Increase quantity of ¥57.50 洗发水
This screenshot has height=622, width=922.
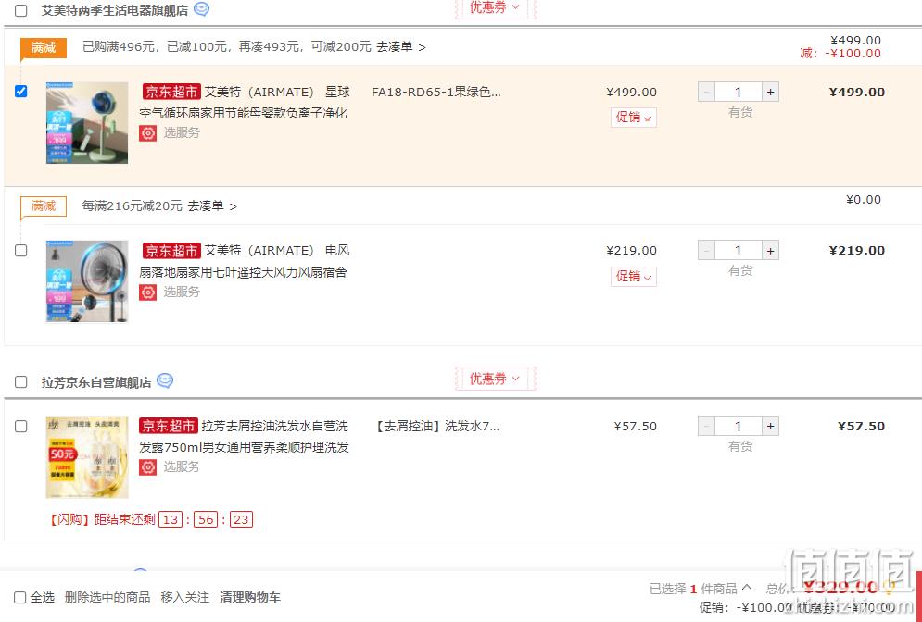(770, 427)
